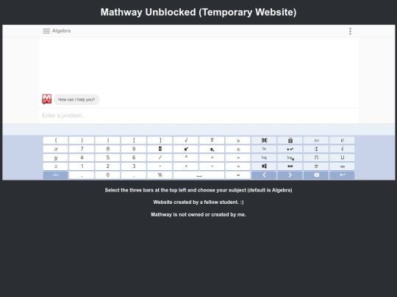The height and width of the screenshot is (297, 397).
Task: Tap the division ÷ key
Action: coord(212,166)
